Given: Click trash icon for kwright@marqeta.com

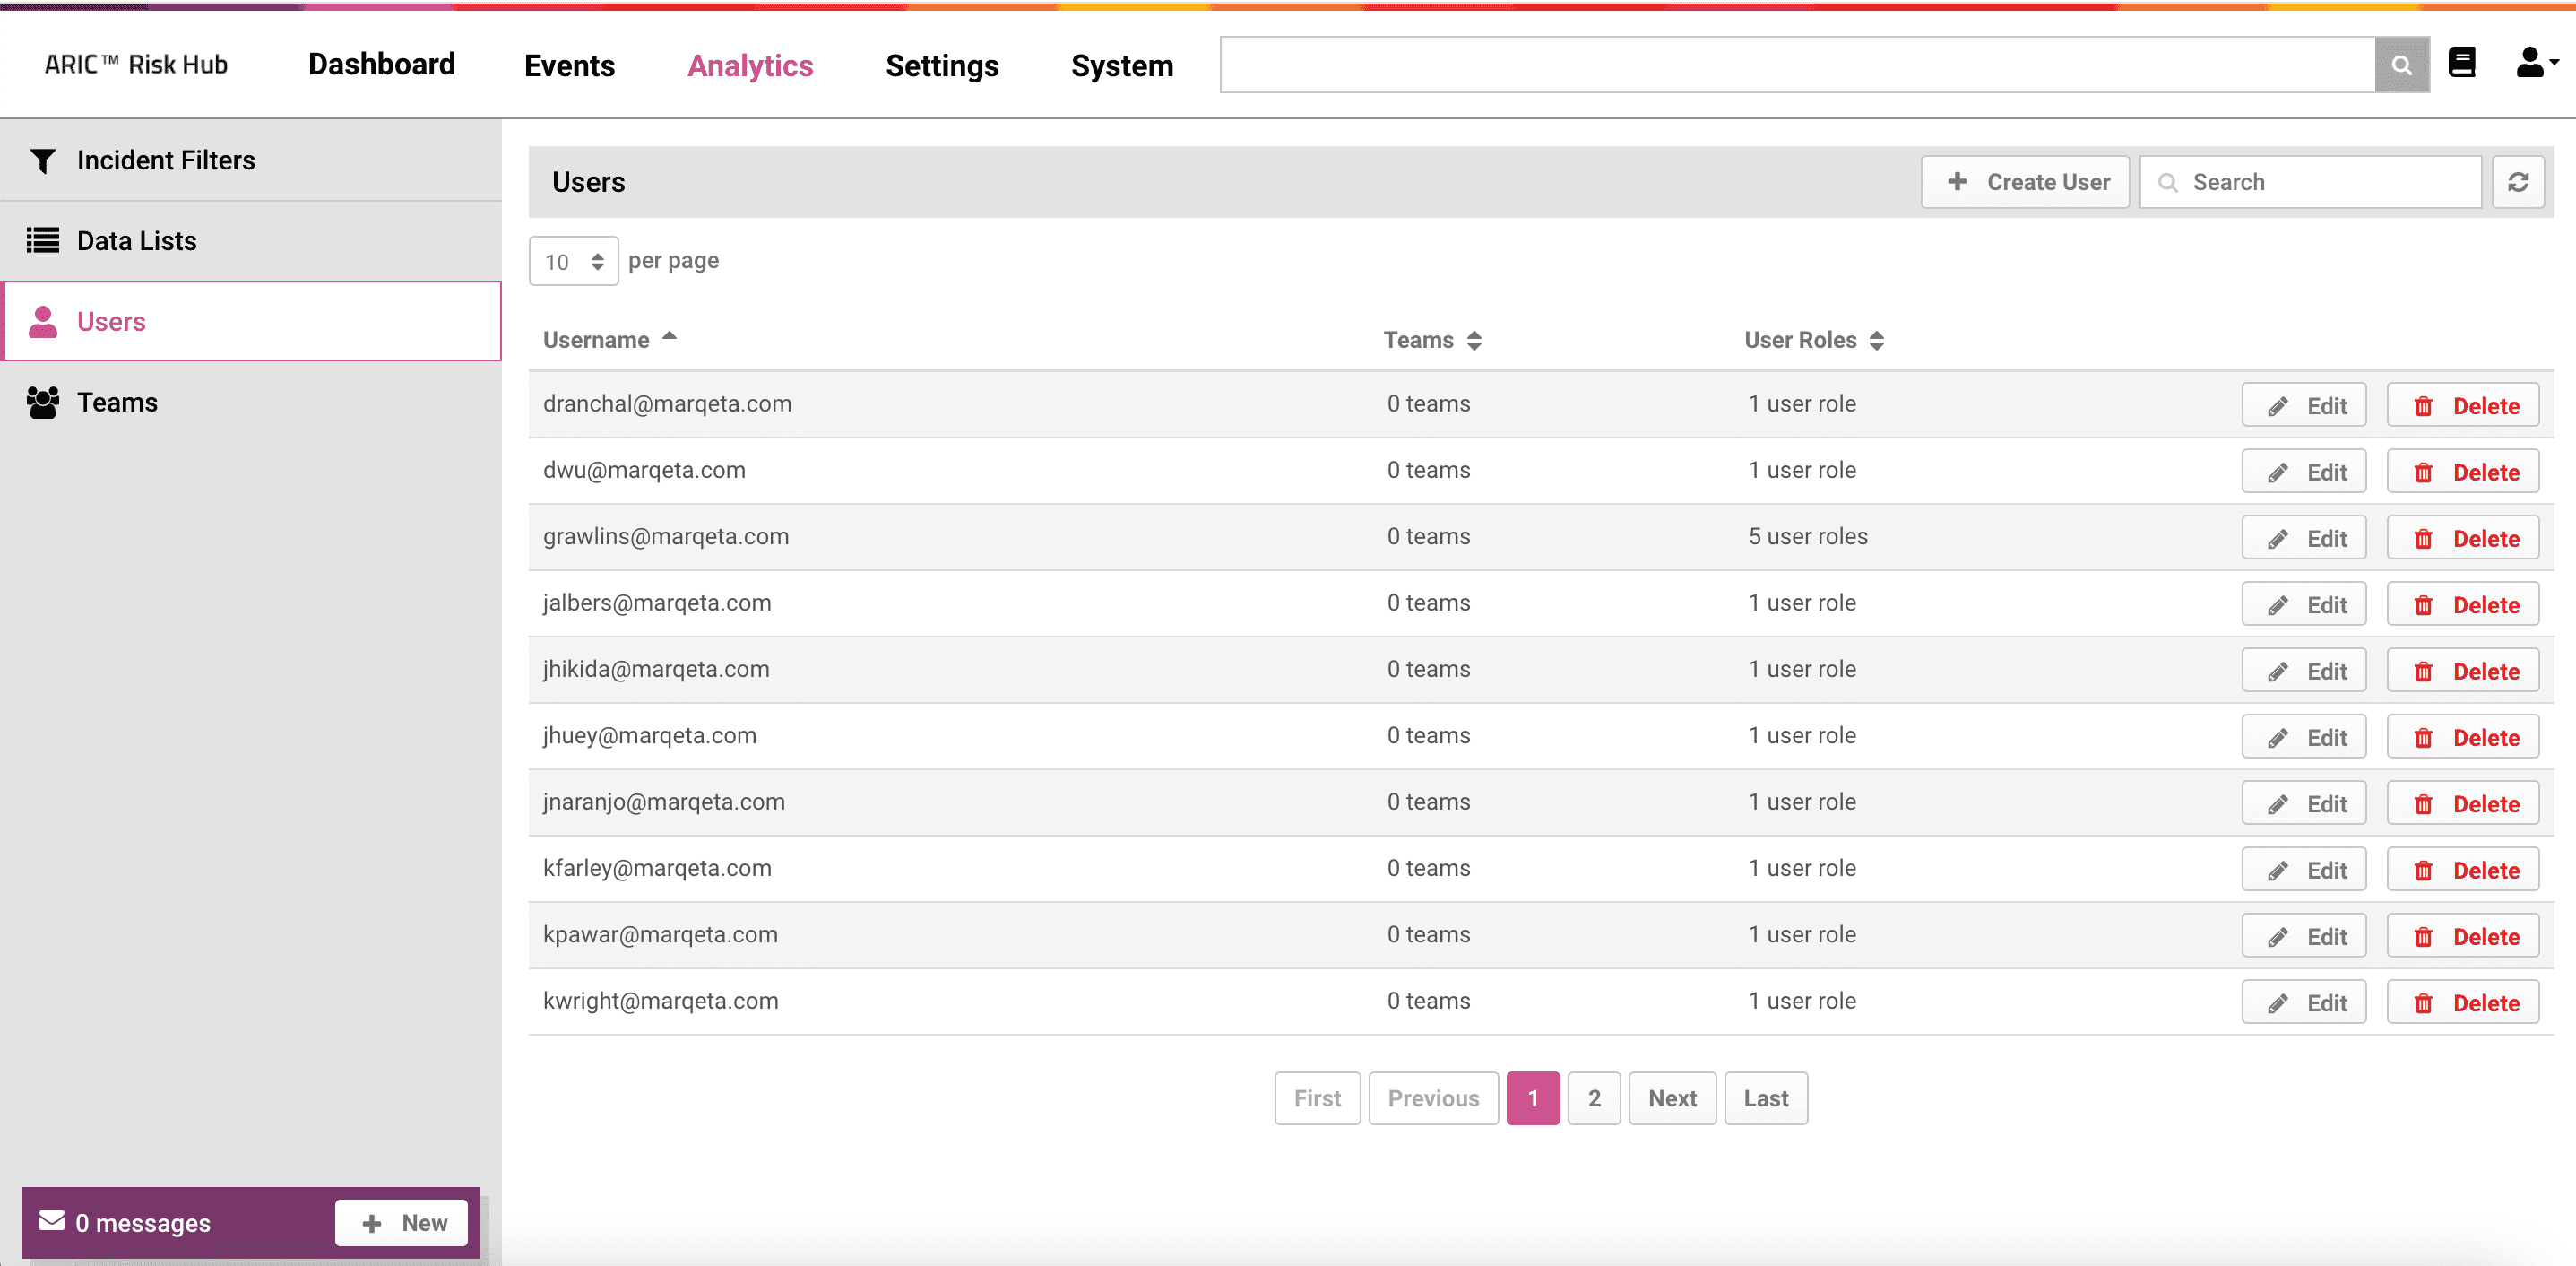Looking at the screenshot, I should [2423, 1004].
